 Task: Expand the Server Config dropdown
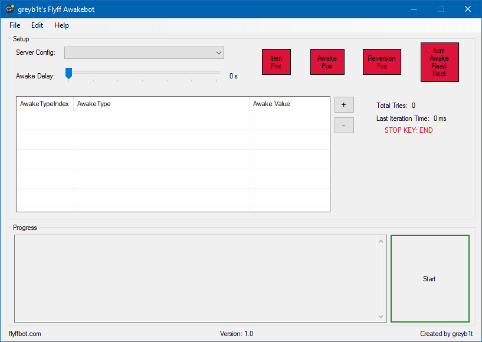tap(144, 52)
